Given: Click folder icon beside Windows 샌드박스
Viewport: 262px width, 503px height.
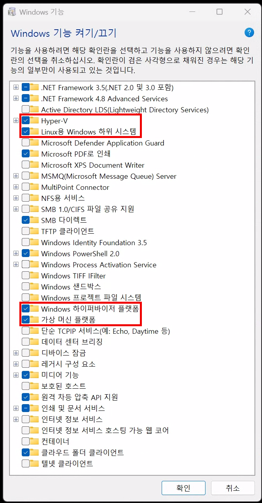Looking at the screenshot, I should (34, 286).
